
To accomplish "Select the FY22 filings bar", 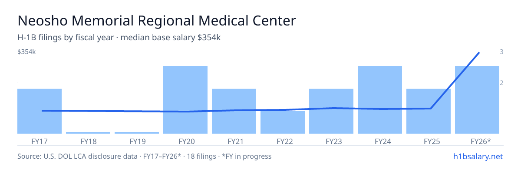I will [x=283, y=122].
